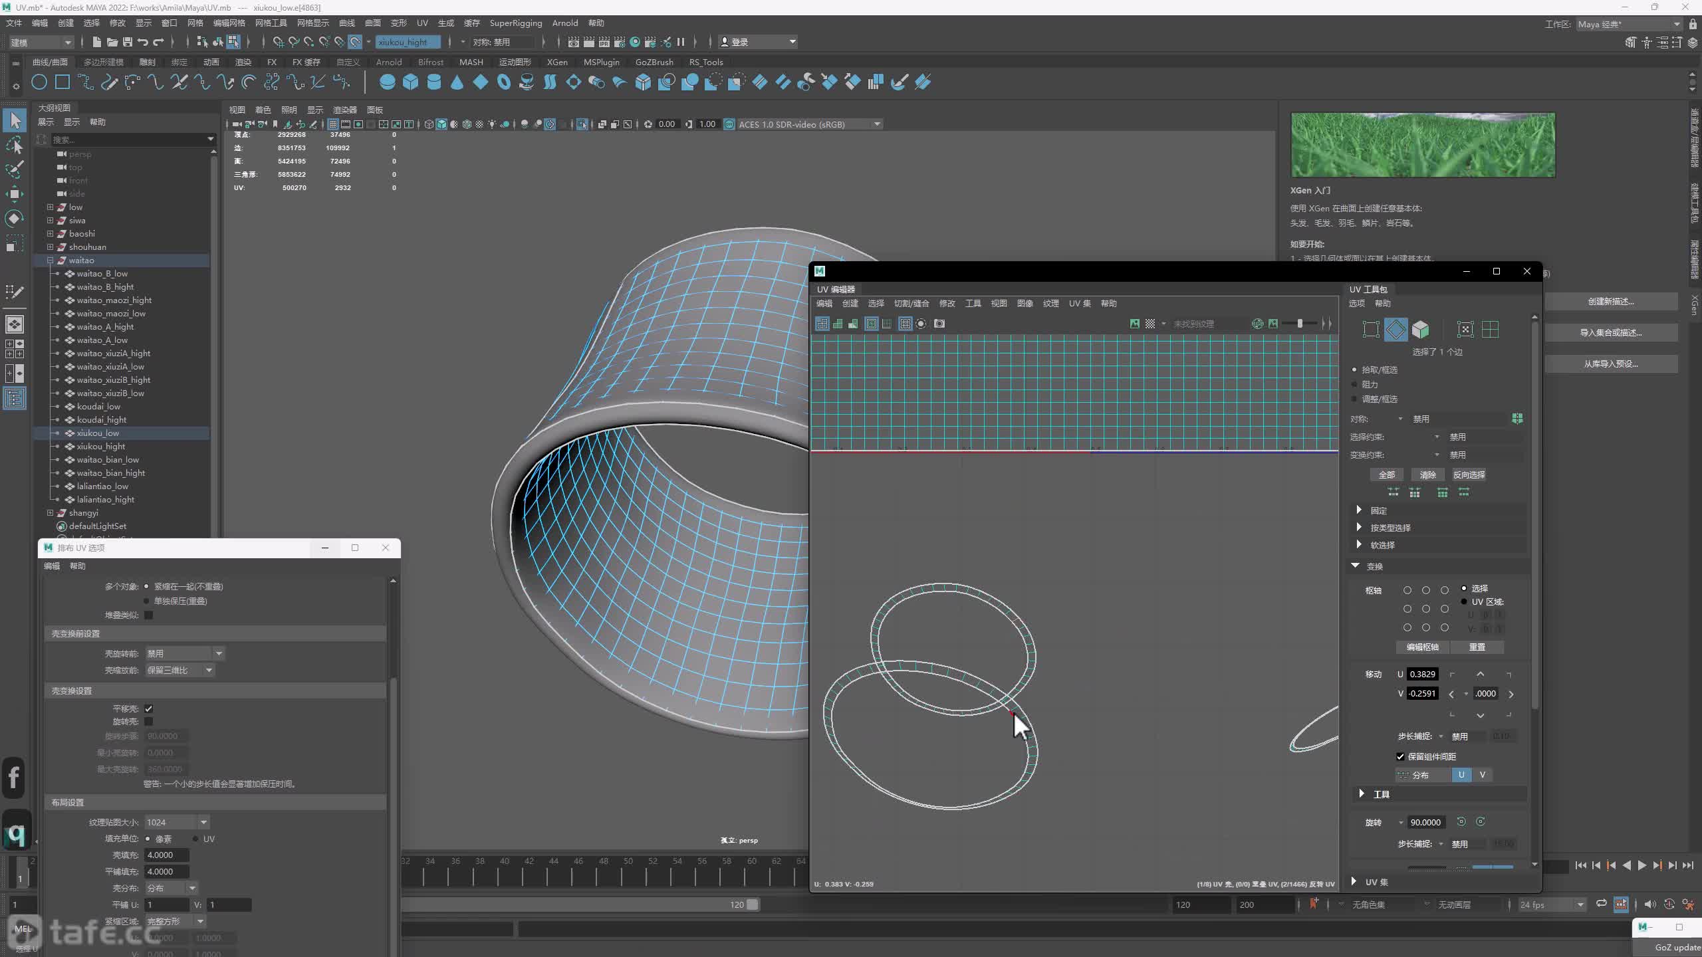This screenshot has width=1702, height=957.
Task: Click the undo arrow in the status line
Action: [x=142, y=42]
